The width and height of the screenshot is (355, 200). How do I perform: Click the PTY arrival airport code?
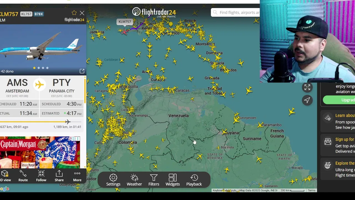(x=62, y=83)
